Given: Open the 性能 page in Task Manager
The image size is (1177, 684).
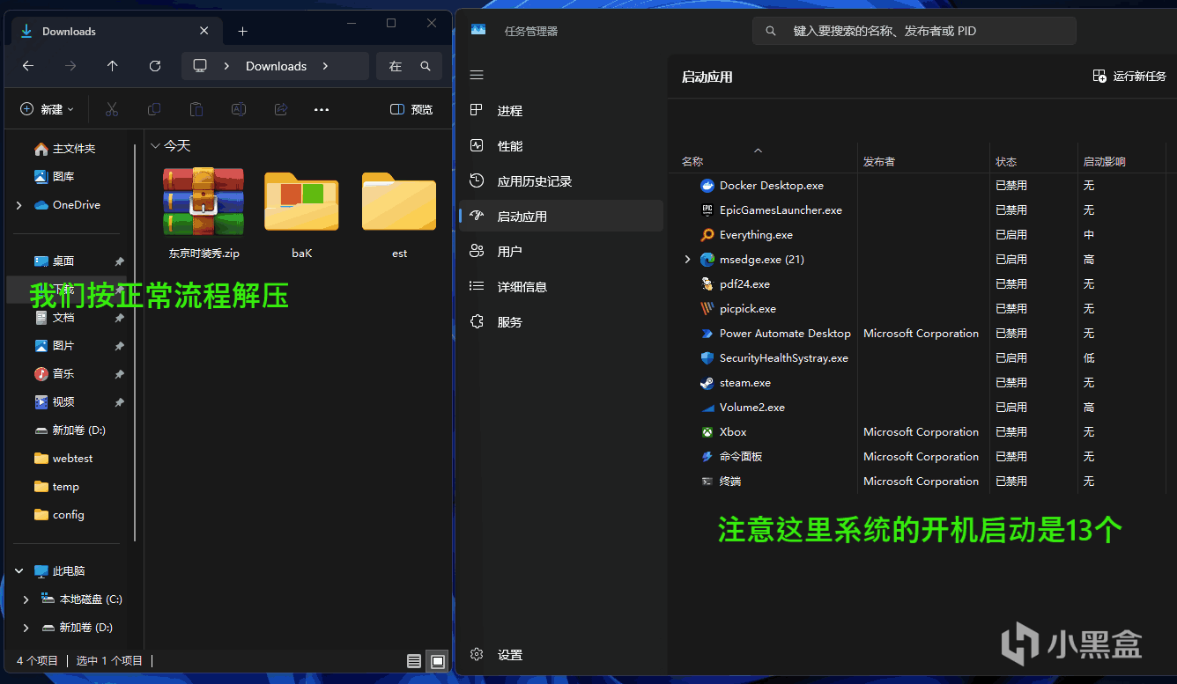Looking at the screenshot, I should coord(561,146).
